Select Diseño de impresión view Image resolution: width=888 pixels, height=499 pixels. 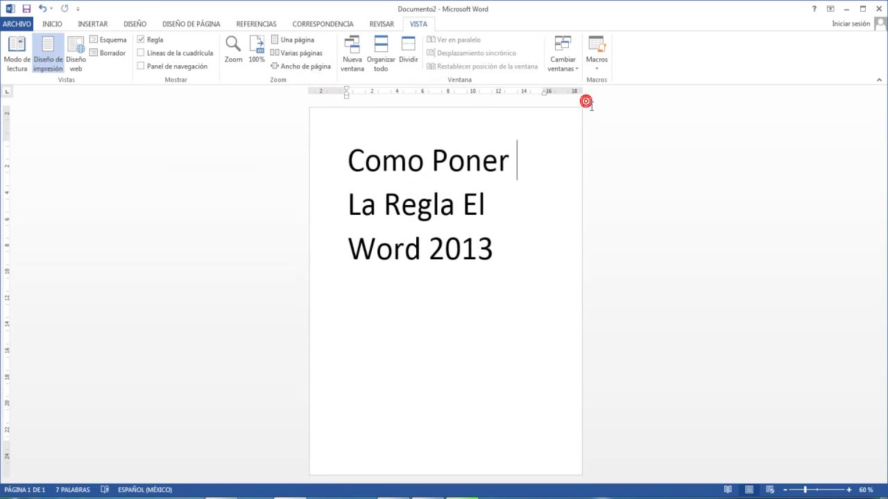(48, 54)
